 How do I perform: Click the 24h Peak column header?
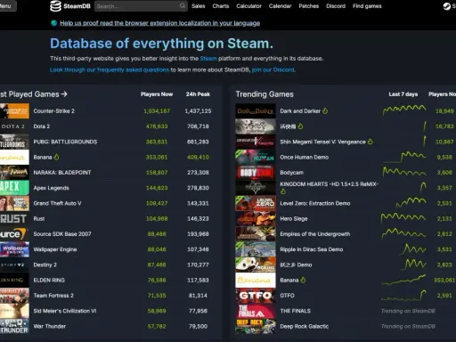(x=198, y=94)
